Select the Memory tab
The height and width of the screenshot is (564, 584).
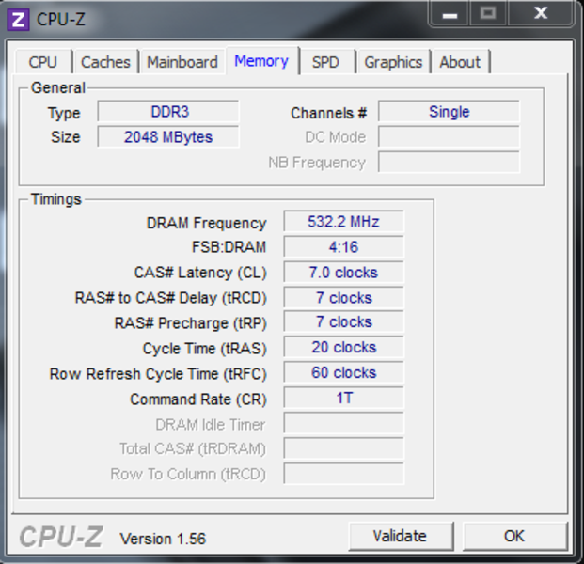[x=261, y=61]
